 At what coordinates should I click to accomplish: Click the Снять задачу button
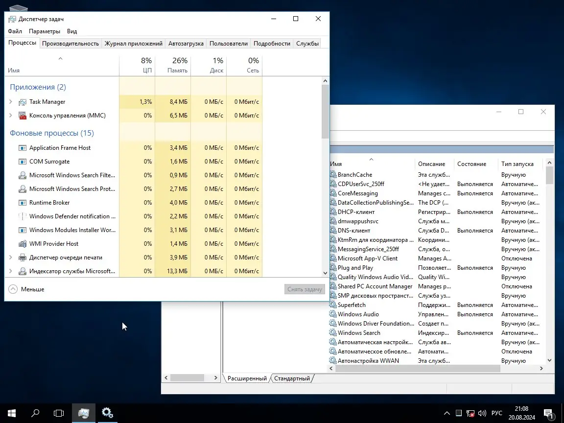click(305, 289)
